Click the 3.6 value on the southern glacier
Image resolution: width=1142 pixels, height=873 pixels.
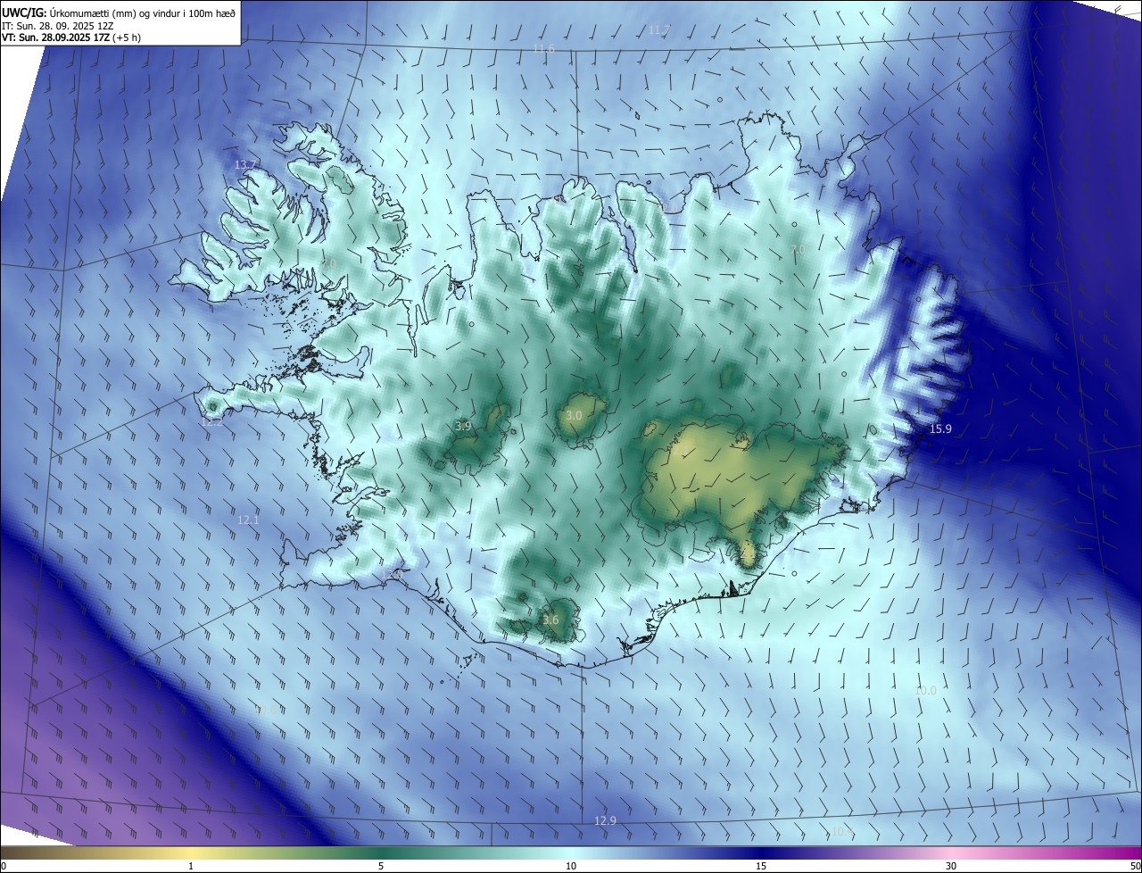coord(550,620)
